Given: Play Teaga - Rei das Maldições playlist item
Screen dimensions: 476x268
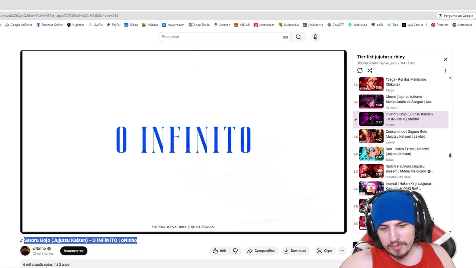Looking at the screenshot, I should pyautogui.click(x=401, y=84).
